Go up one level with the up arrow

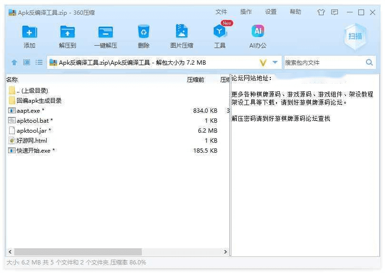coord(14,63)
